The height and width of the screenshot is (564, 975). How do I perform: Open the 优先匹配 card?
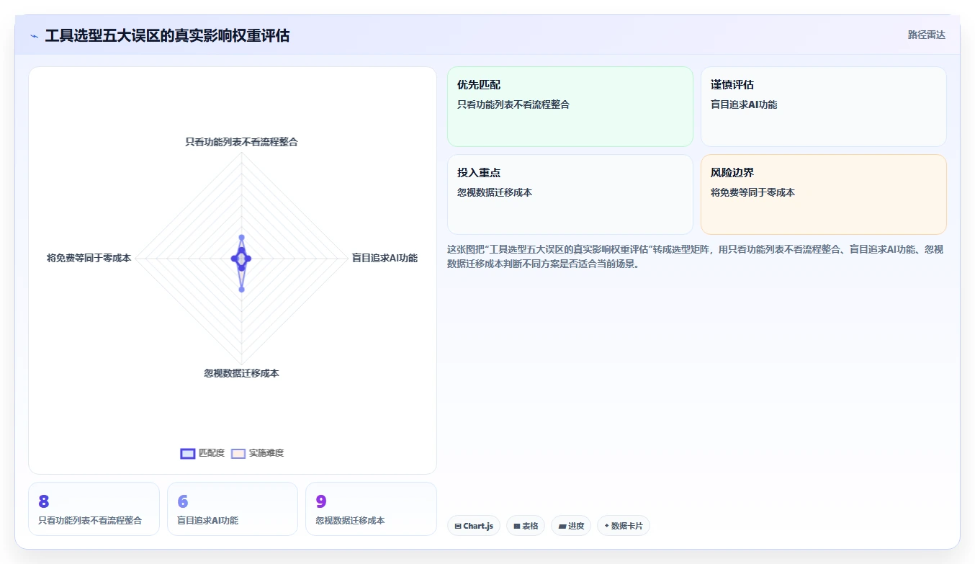click(570, 107)
